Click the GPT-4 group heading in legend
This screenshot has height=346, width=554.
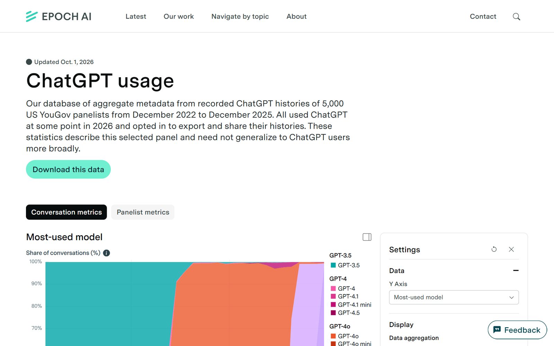pyautogui.click(x=338, y=279)
